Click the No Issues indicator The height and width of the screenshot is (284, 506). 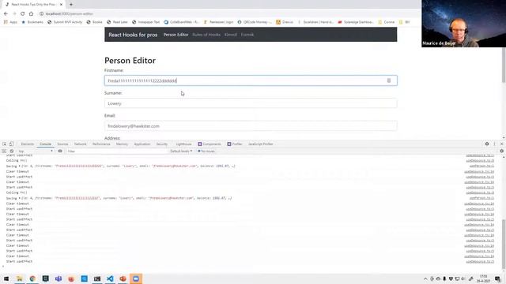coord(206,151)
